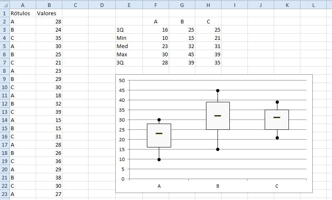This screenshot has width=332, height=200.
Task: Click the minimum point marker of box B
Action: (218, 149)
